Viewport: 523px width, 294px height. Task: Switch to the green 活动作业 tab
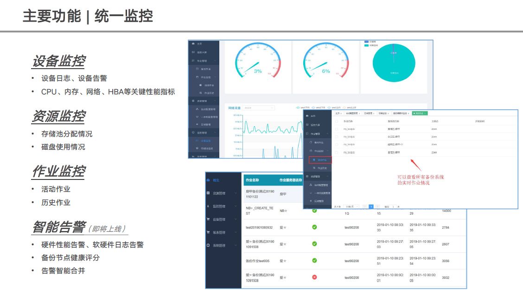click(419, 113)
